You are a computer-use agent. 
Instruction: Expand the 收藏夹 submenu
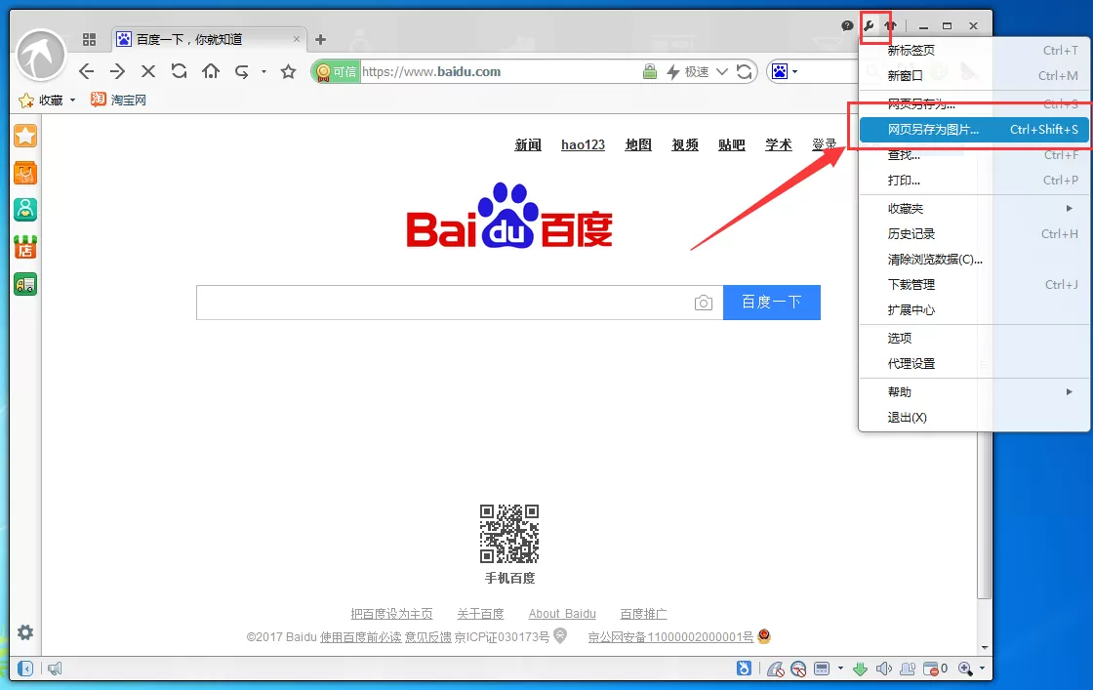pyautogui.click(x=974, y=209)
